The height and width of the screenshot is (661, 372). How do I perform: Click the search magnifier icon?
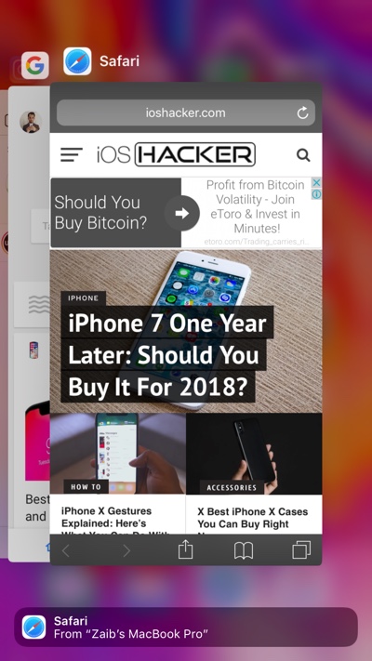(303, 154)
